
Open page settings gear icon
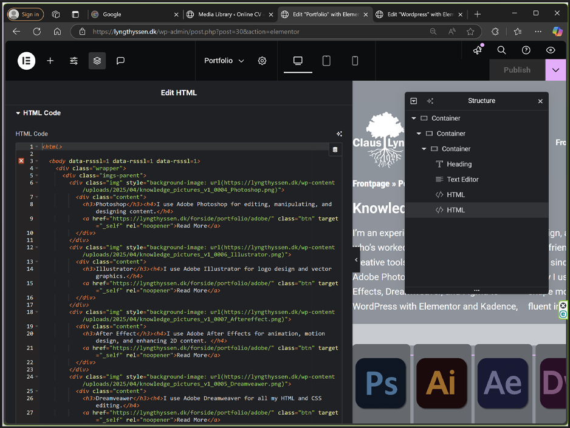point(262,61)
